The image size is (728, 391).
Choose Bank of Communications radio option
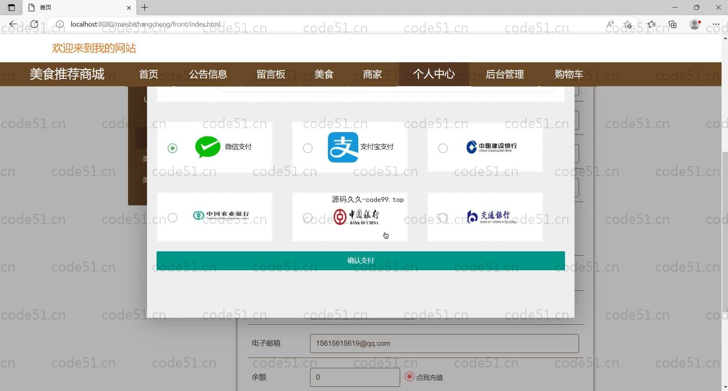point(443,218)
